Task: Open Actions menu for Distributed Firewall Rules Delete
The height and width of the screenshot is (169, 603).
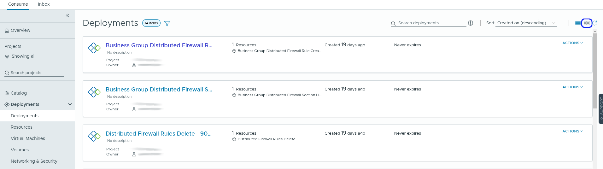Action: [572, 131]
